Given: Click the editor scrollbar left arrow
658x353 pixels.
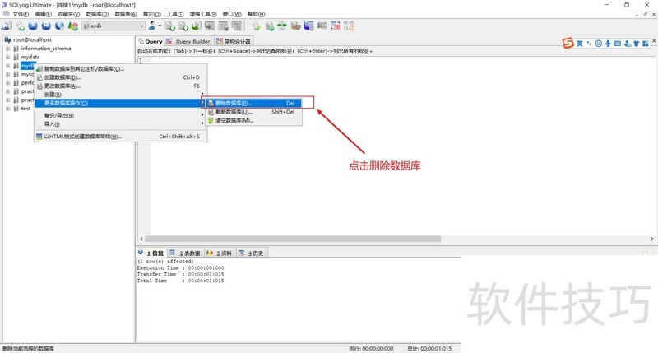Looking at the screenshot, I should (x=141, y=239).
